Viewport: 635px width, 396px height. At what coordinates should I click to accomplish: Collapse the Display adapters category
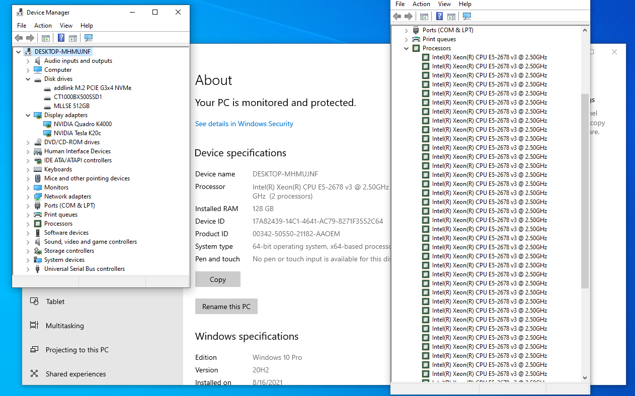click(28, 115)
